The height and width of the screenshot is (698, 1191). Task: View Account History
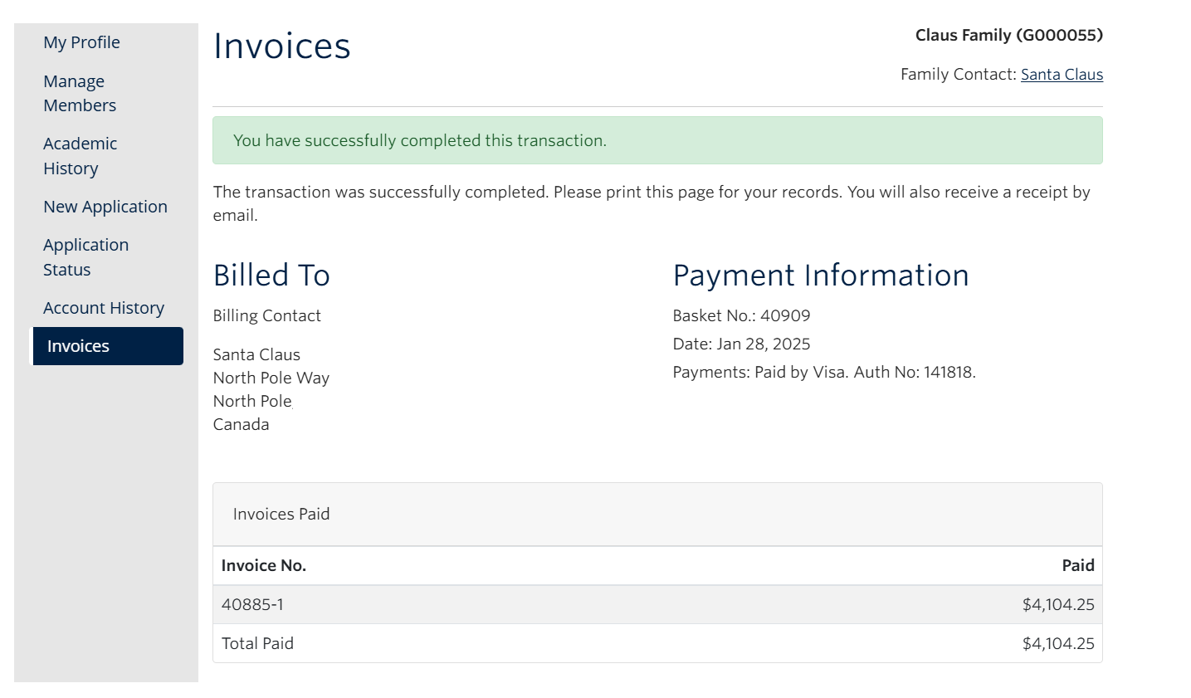[103, 308]
